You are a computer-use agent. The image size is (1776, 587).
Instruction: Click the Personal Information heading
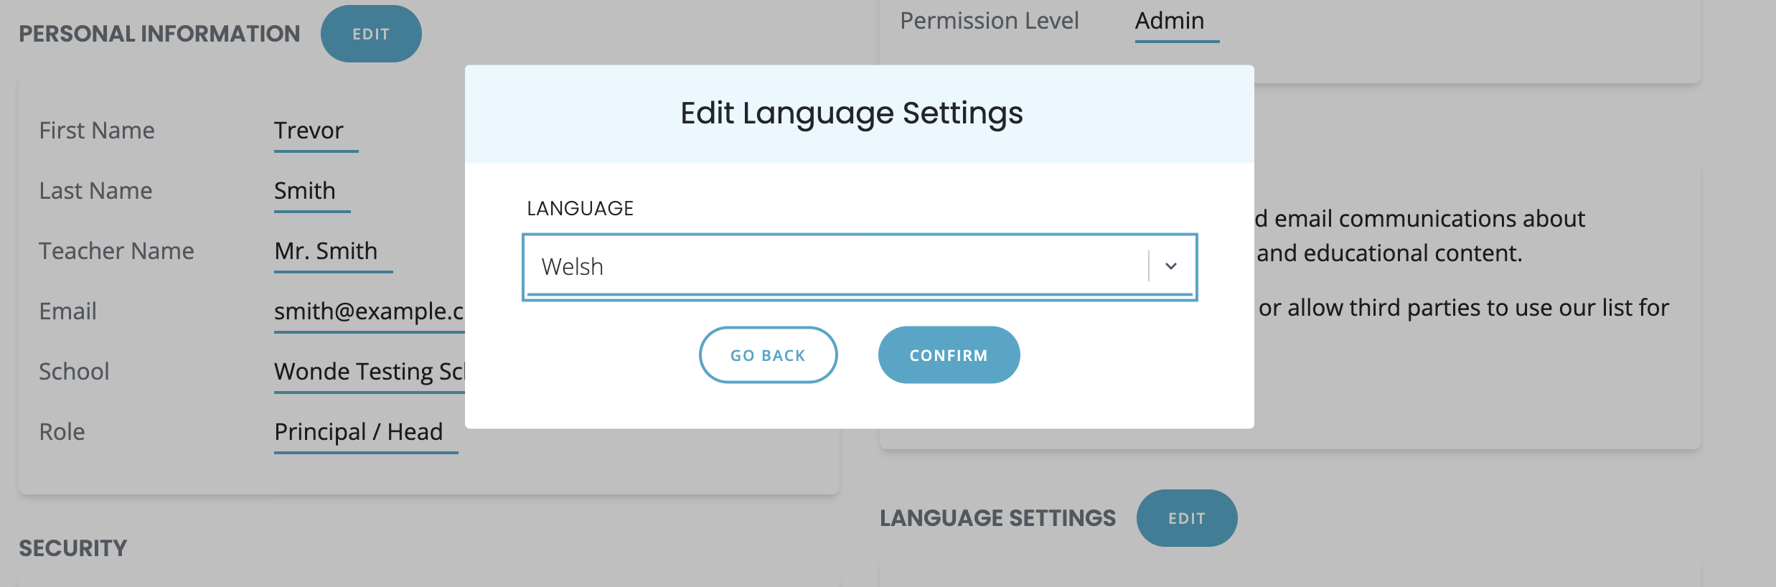tap(159, 34)
